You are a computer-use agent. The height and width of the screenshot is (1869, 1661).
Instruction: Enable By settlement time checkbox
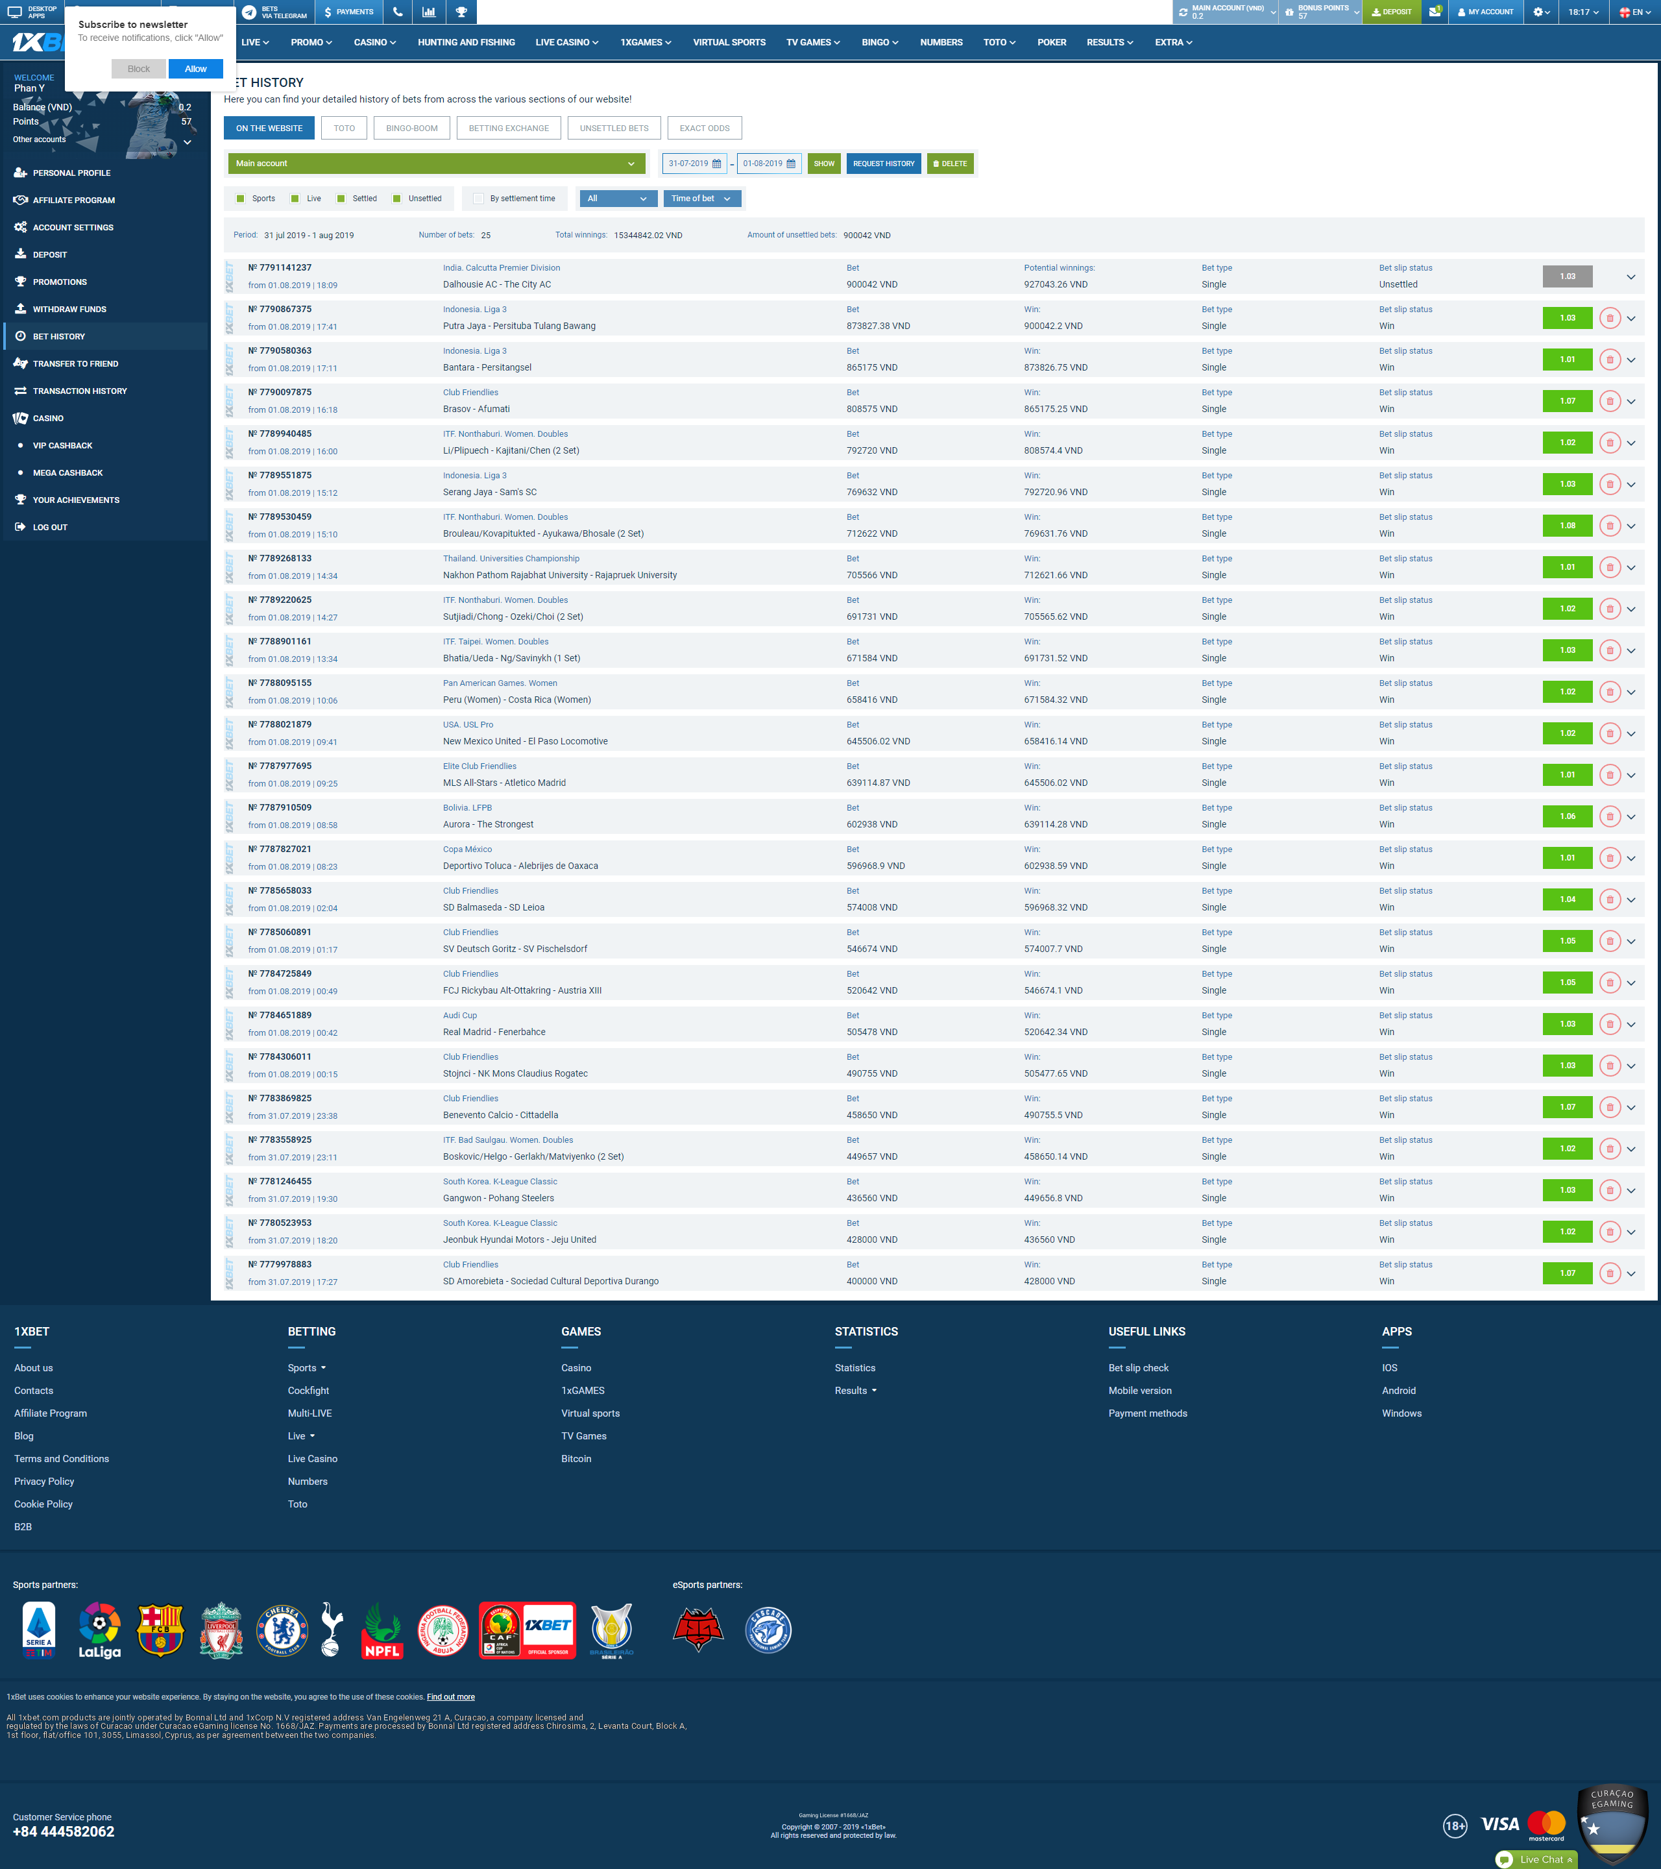click(x=478, y=199)
